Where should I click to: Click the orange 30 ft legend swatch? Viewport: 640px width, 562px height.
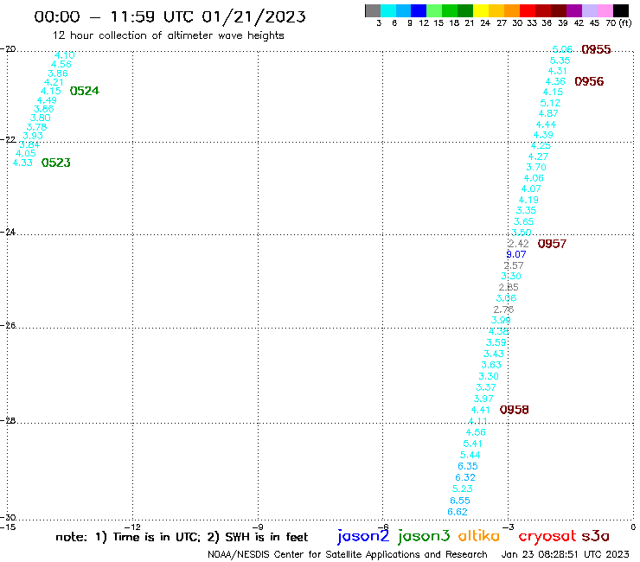pos(512,10)
